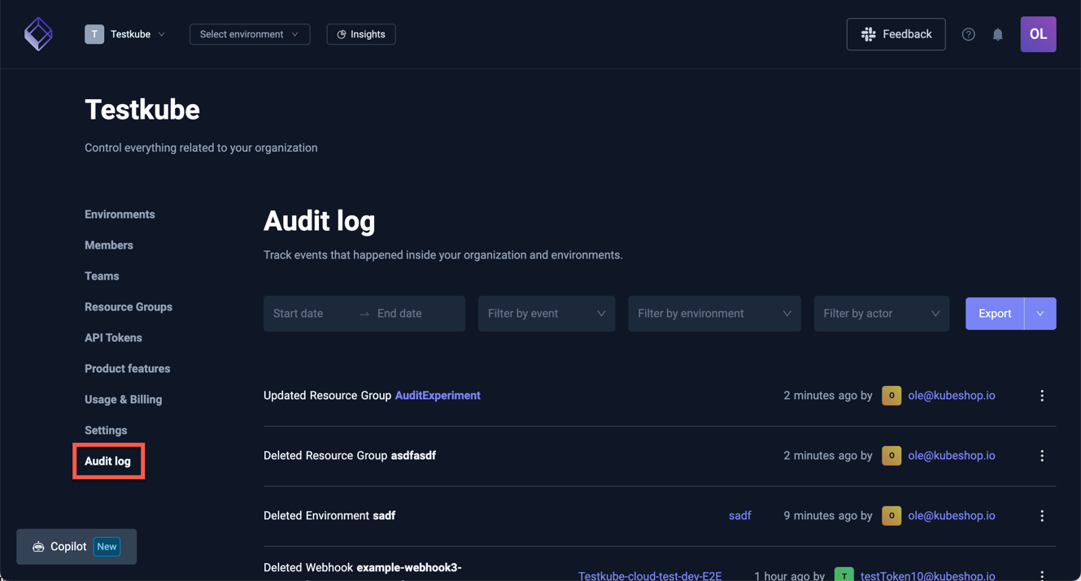Open the Select environment dropdown
The image size is (1081, 581).
pos(249,33)
